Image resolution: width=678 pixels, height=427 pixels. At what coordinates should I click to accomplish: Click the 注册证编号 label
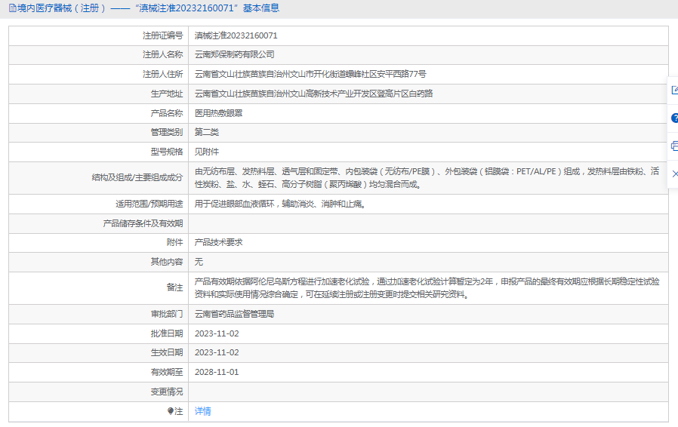pyautogui.click(x=162, y=35)
